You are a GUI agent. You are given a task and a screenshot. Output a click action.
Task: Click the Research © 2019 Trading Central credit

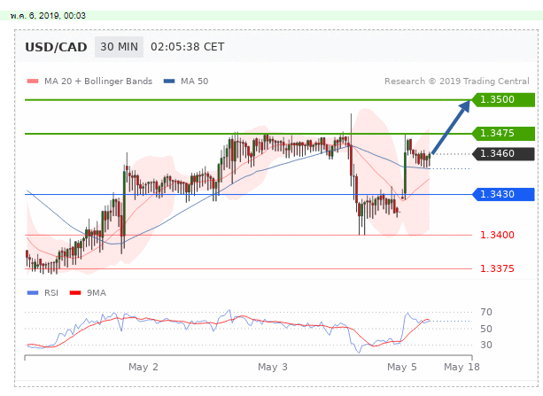(457, 82)
